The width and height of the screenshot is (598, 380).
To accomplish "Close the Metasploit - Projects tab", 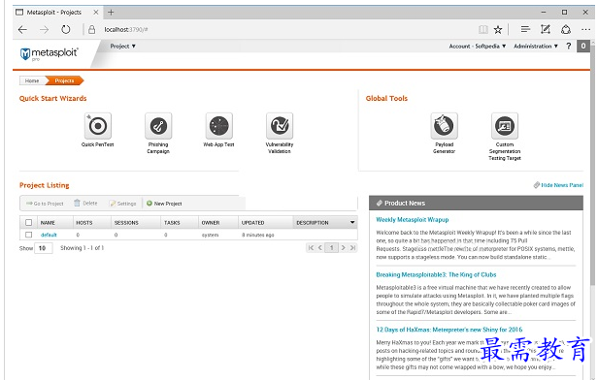I will [96, 13].
